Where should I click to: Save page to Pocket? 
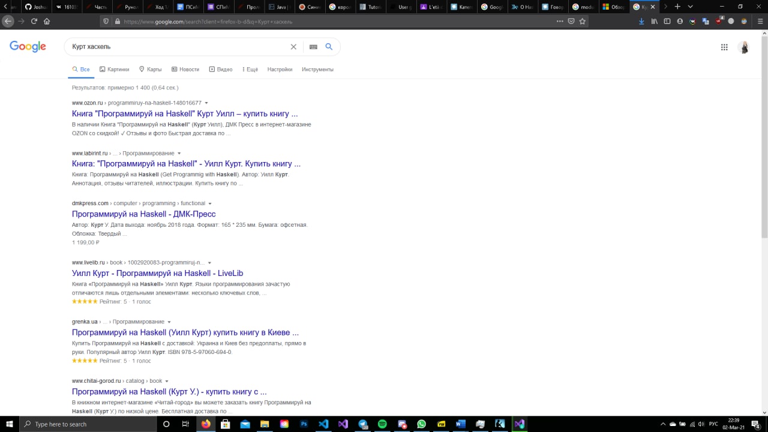pyautogui.click(x=571, y=21)
